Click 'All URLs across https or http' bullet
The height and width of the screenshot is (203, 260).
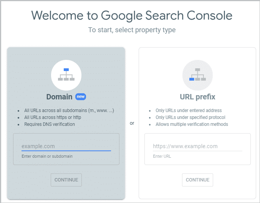coord(53,117)
